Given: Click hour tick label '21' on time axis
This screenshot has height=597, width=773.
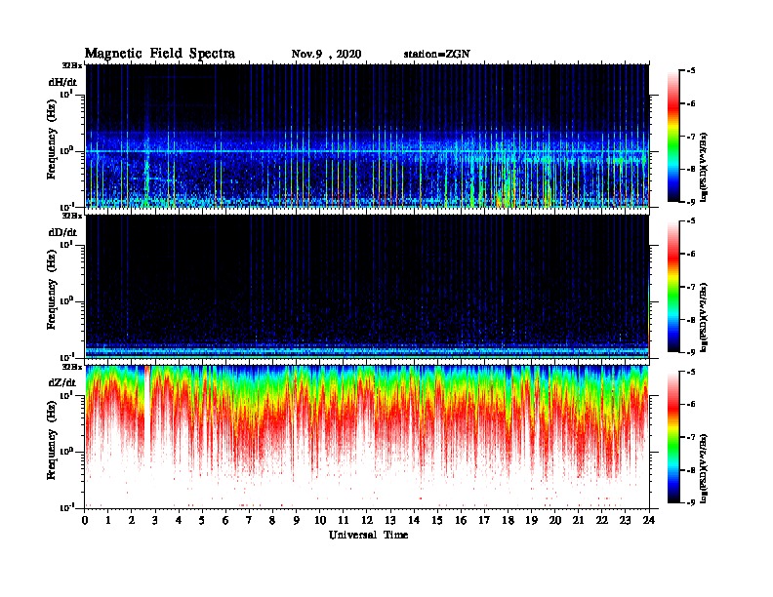Looking at the screenshot, I should [x=578, y=520].
